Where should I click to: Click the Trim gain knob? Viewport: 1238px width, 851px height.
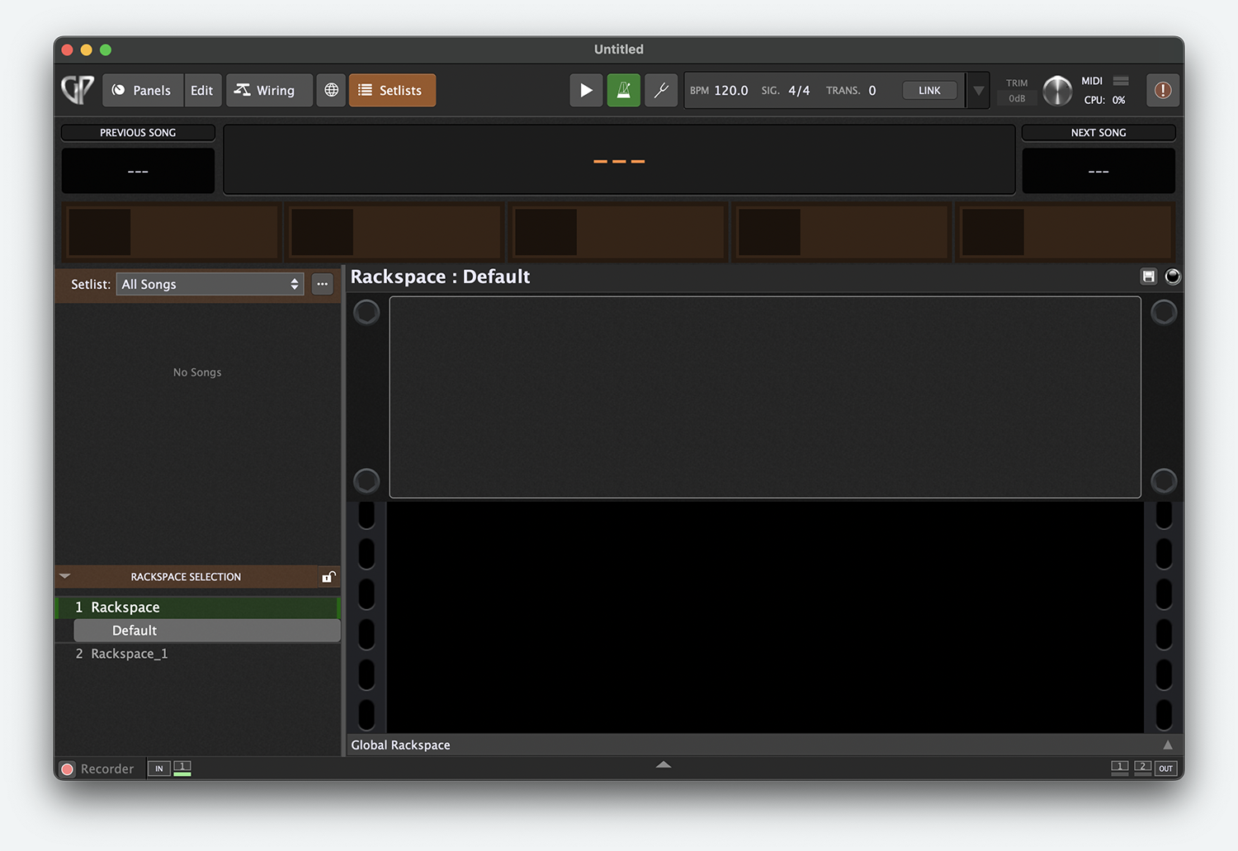1057,91
